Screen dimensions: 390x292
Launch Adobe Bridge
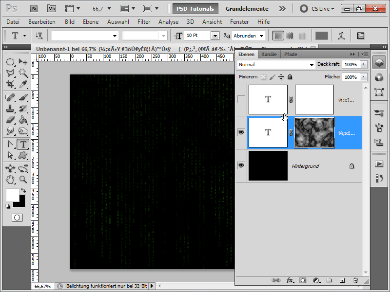pyautogui.click(x=34, y=9)
